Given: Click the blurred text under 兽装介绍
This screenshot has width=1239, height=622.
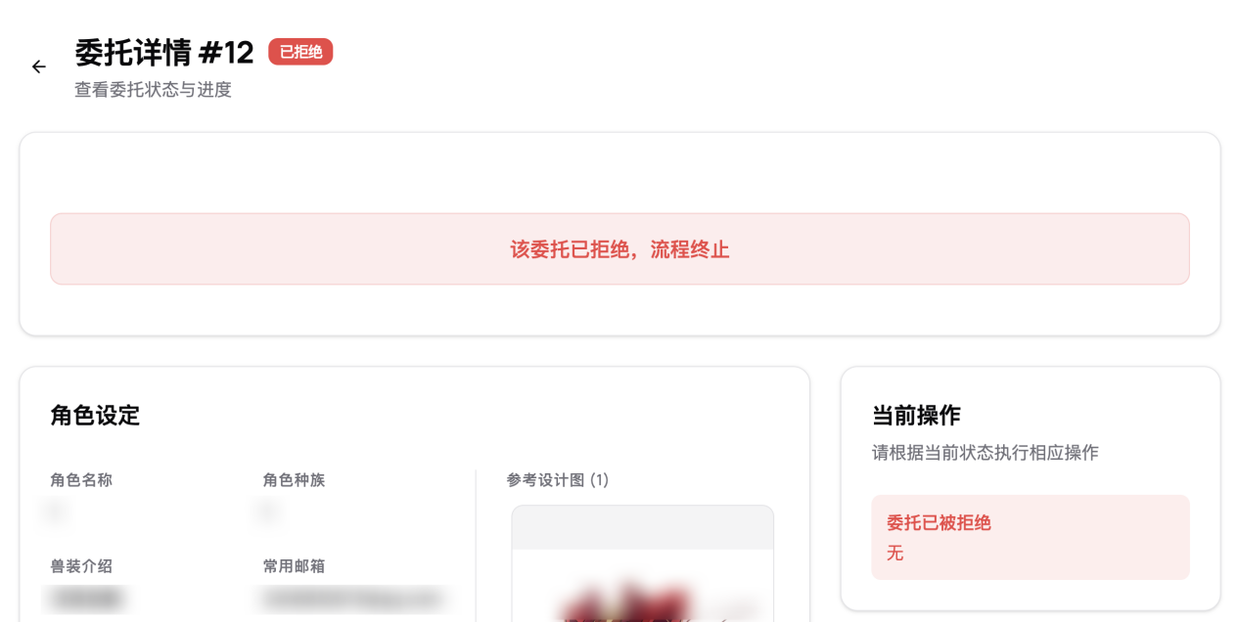Looking at the screenshot, I should click(86, 598).
